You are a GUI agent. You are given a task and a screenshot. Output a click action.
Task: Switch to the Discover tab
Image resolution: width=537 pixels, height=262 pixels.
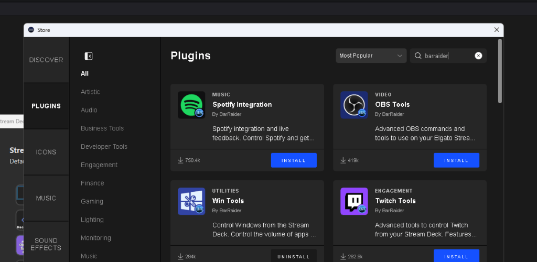[46, 60]
